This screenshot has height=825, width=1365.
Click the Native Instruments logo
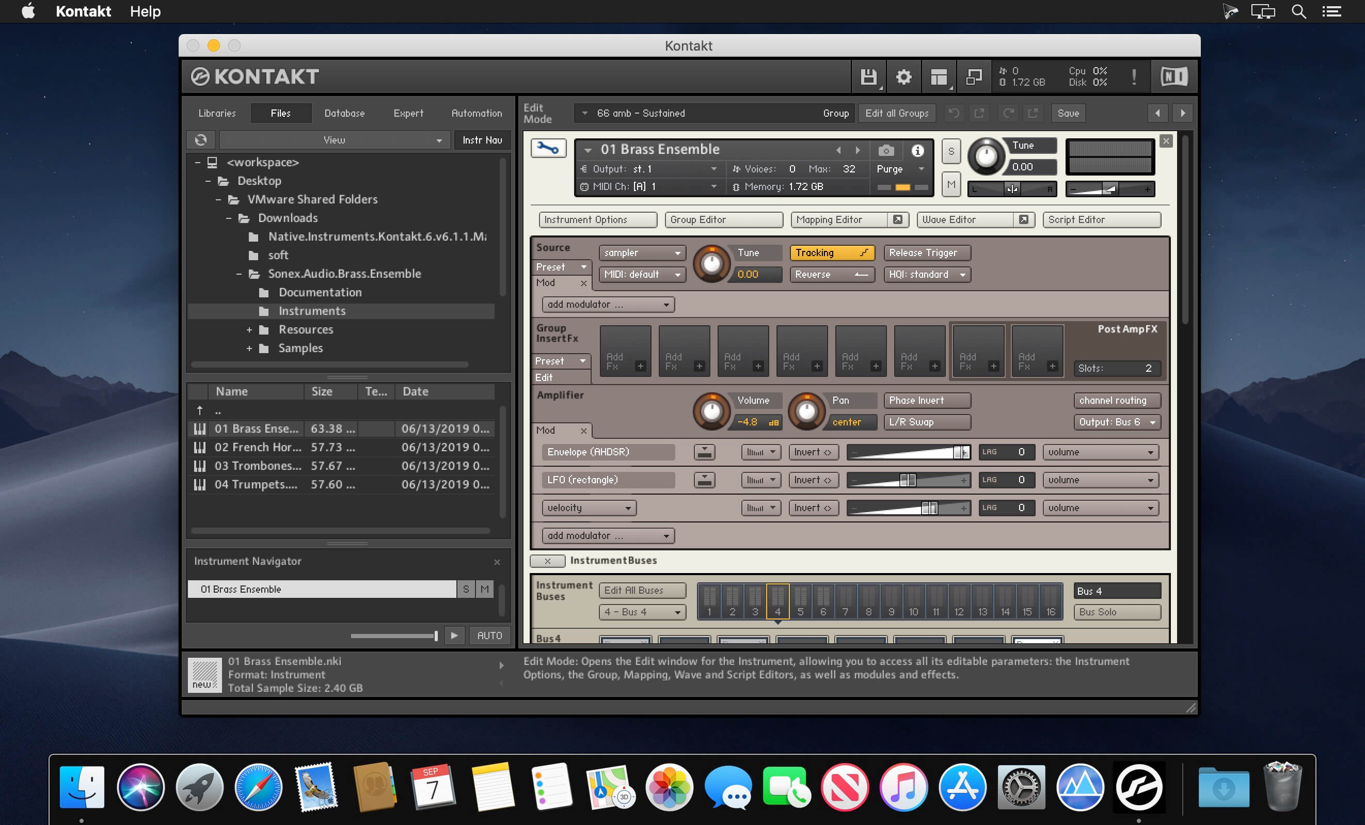[1174, 76]
